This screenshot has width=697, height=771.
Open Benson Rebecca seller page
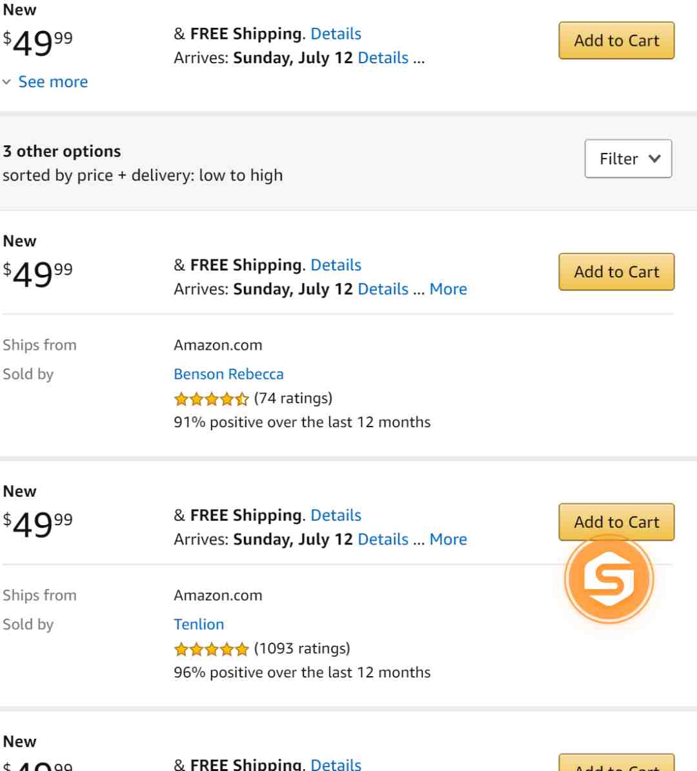point(228,374)
